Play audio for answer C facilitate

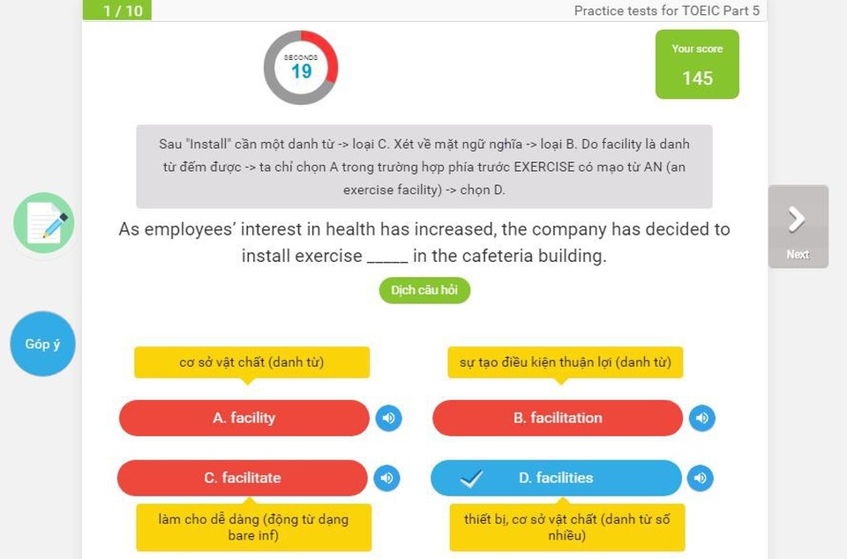point(386,478)
